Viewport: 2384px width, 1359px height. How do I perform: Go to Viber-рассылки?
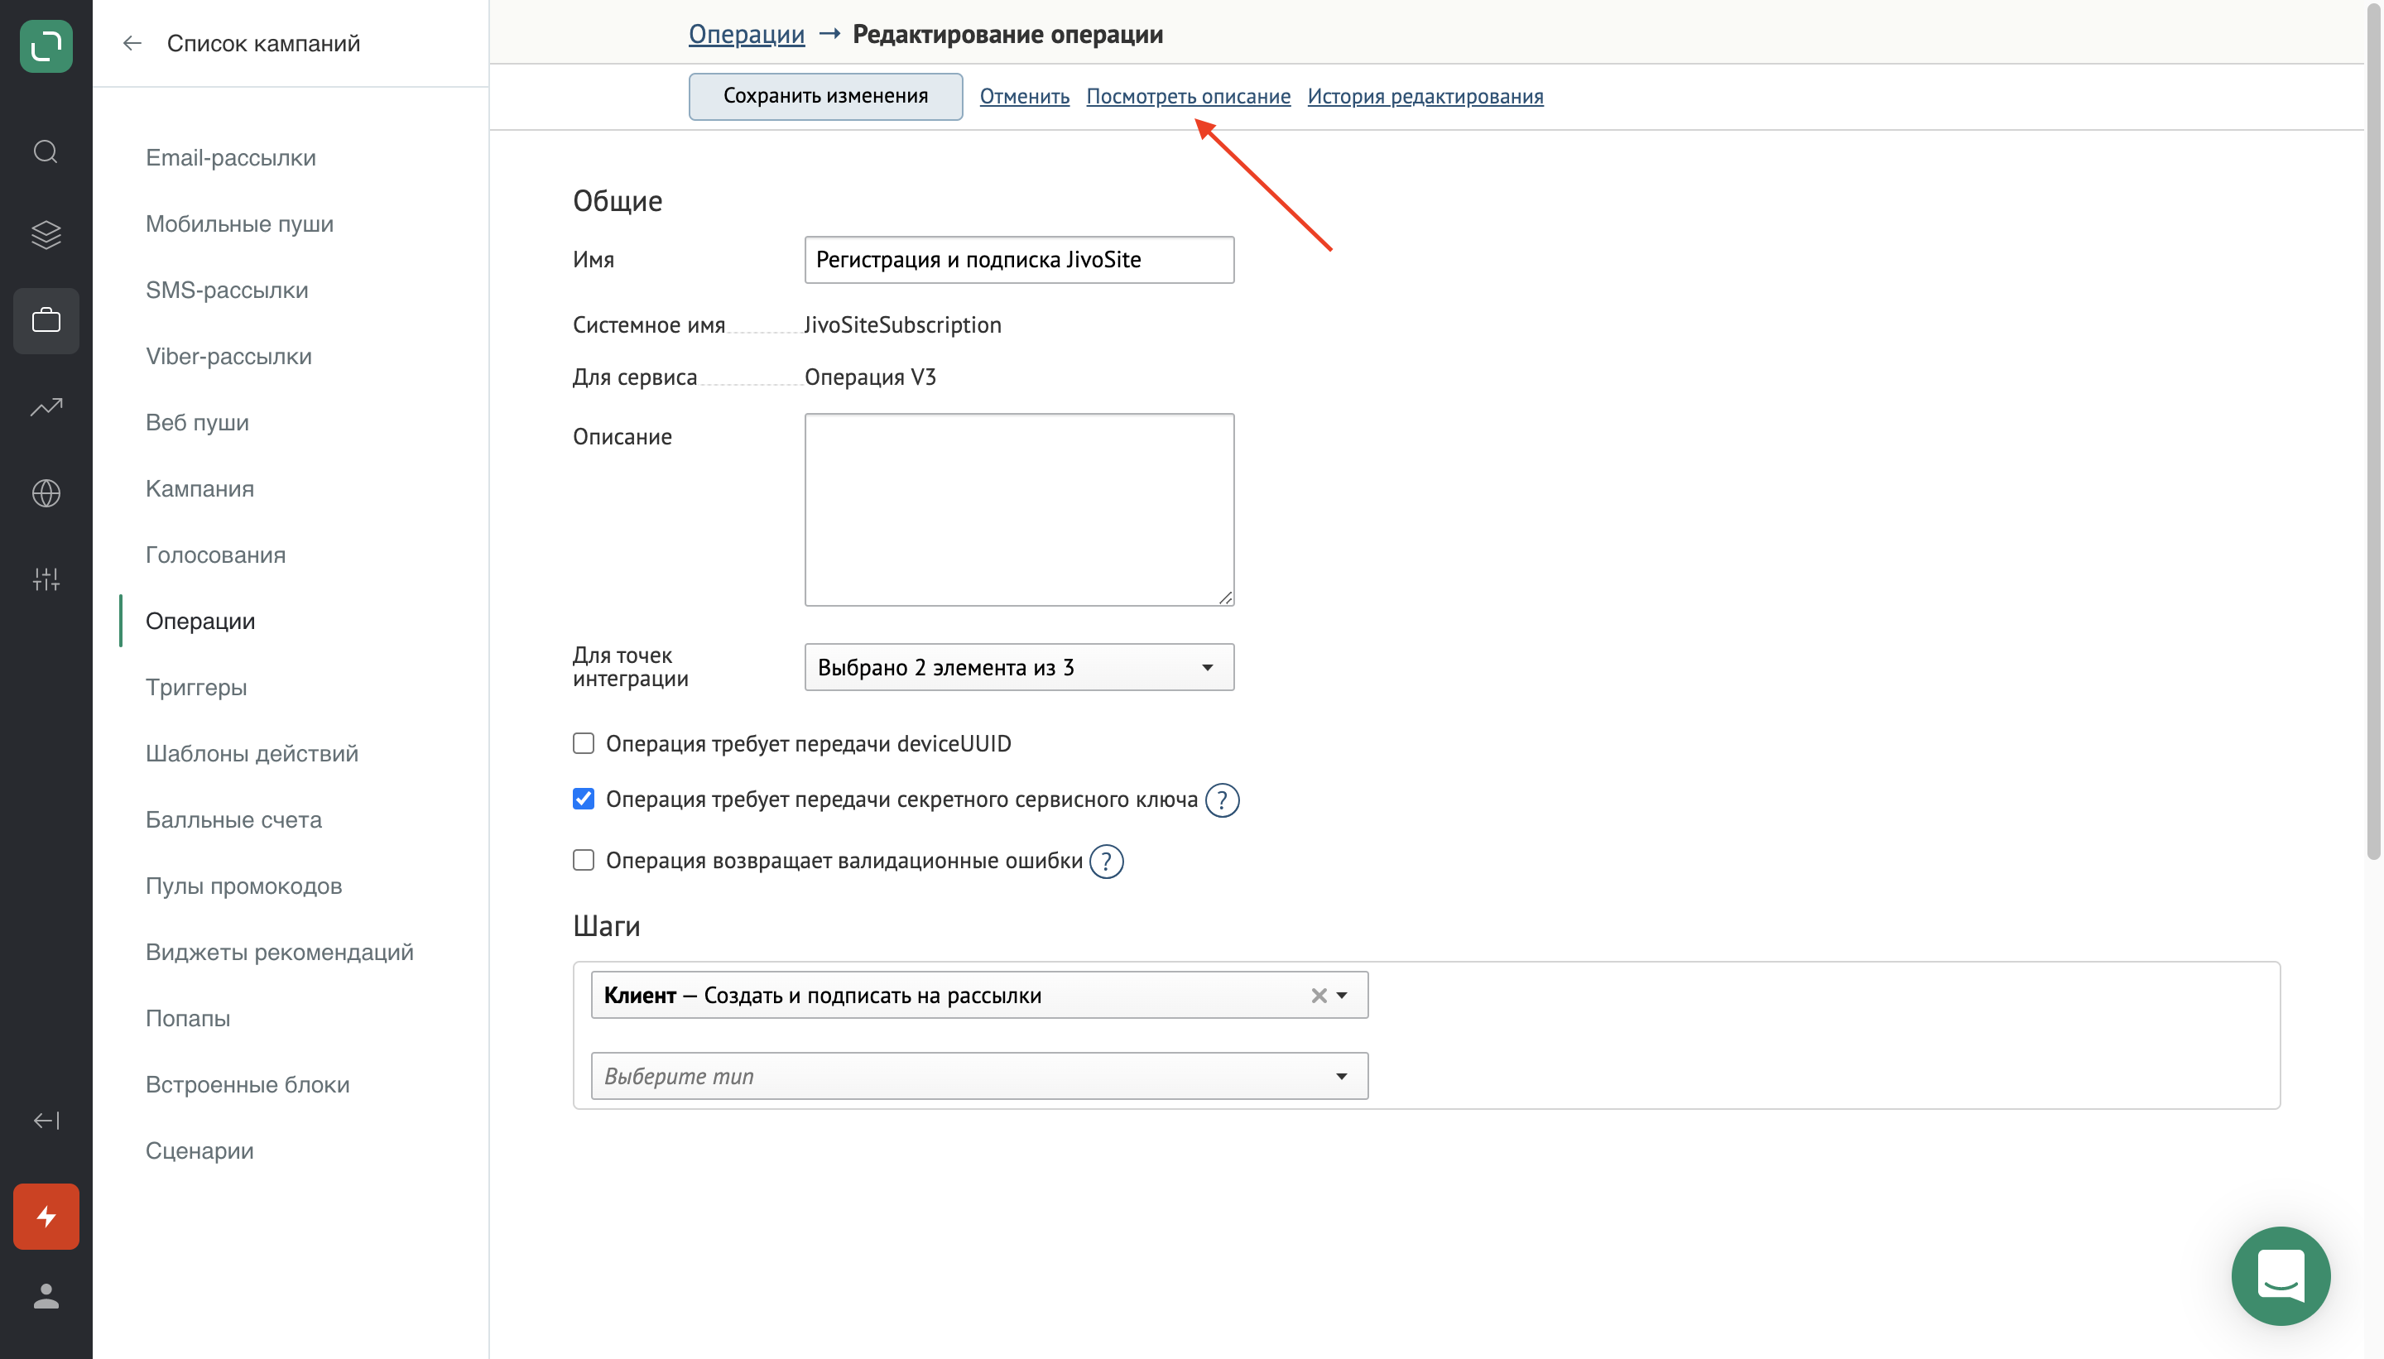point(228,357)
